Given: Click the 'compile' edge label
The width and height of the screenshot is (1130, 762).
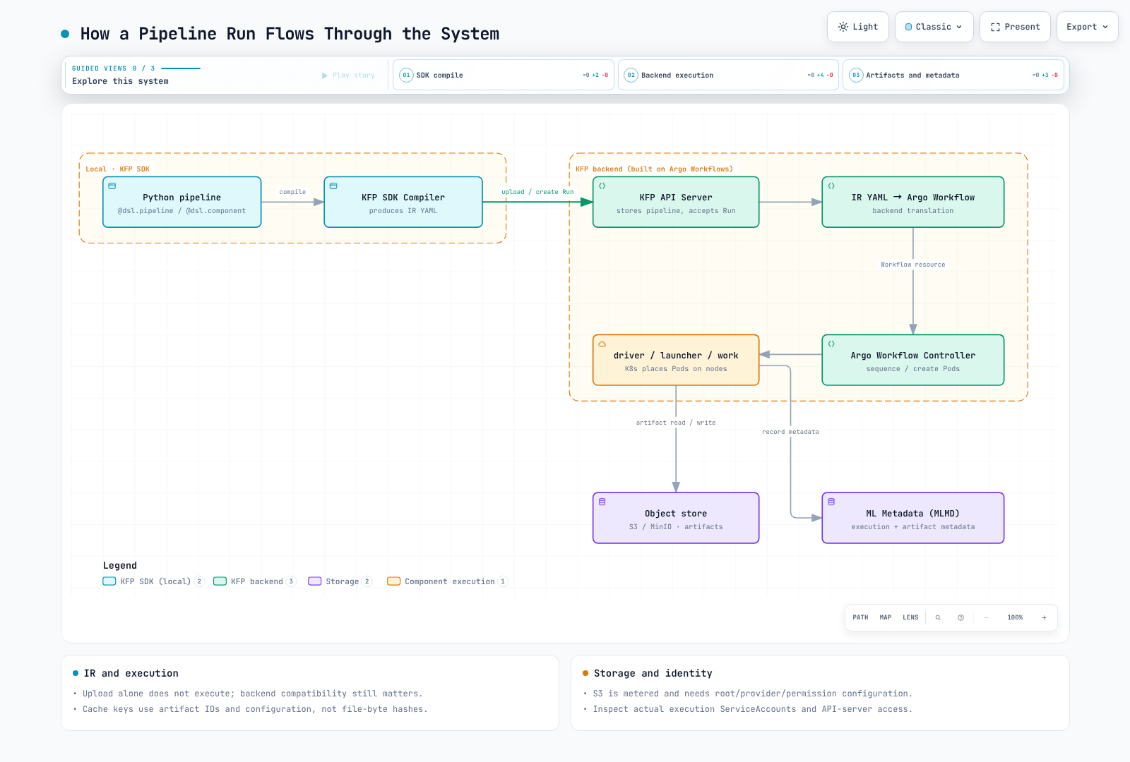Looking at the screenshot, I should click(x=292, y=192).
